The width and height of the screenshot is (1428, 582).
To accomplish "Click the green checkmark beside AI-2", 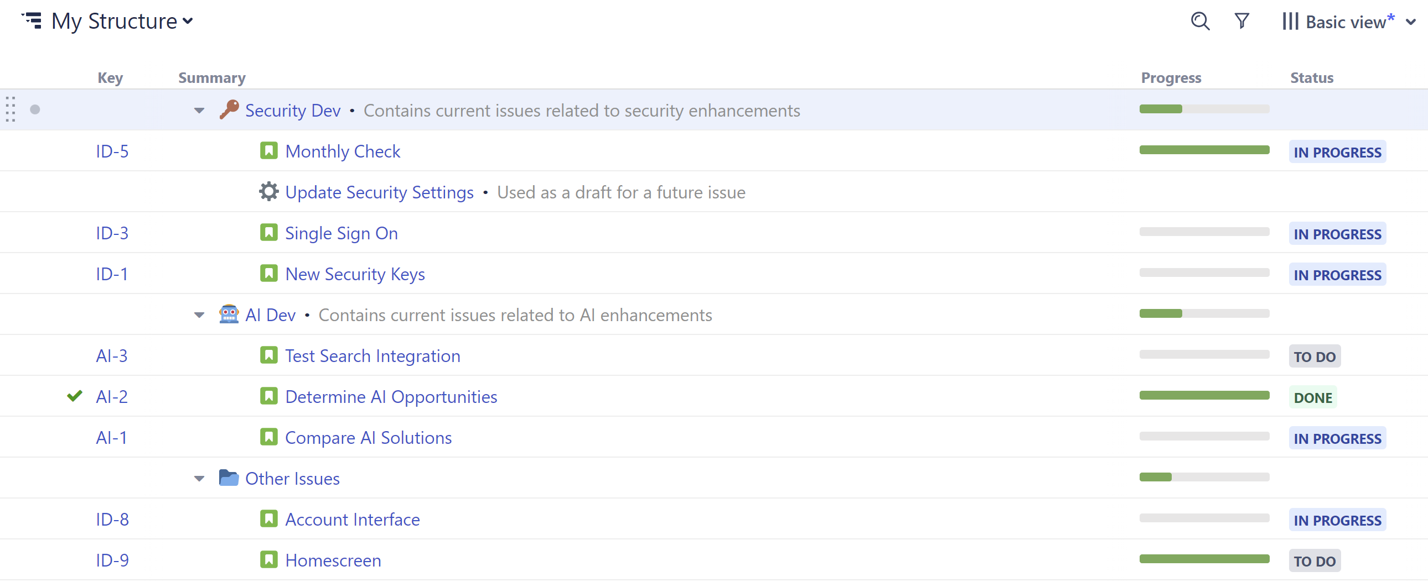I will [74, 396].
